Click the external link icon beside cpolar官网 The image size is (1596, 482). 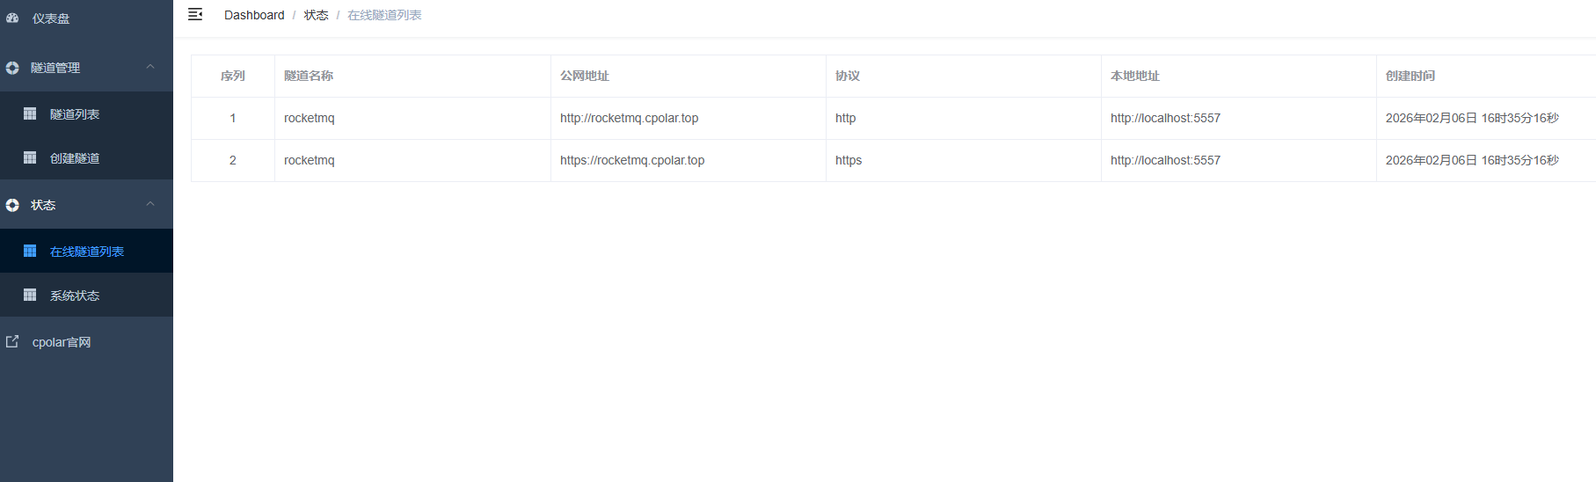click(x=12, y=341)
